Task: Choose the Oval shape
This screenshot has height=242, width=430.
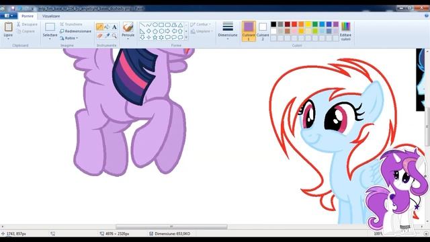Action: pyautogui.click(x=155, y=25)
